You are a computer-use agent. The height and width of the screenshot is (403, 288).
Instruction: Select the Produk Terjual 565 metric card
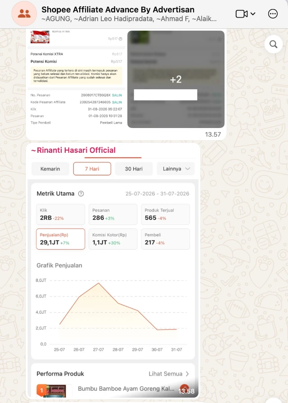coord(166,215)
